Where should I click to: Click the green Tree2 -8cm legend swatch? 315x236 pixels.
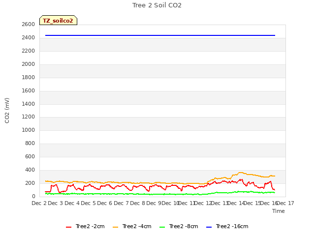(x=162, y=227)
